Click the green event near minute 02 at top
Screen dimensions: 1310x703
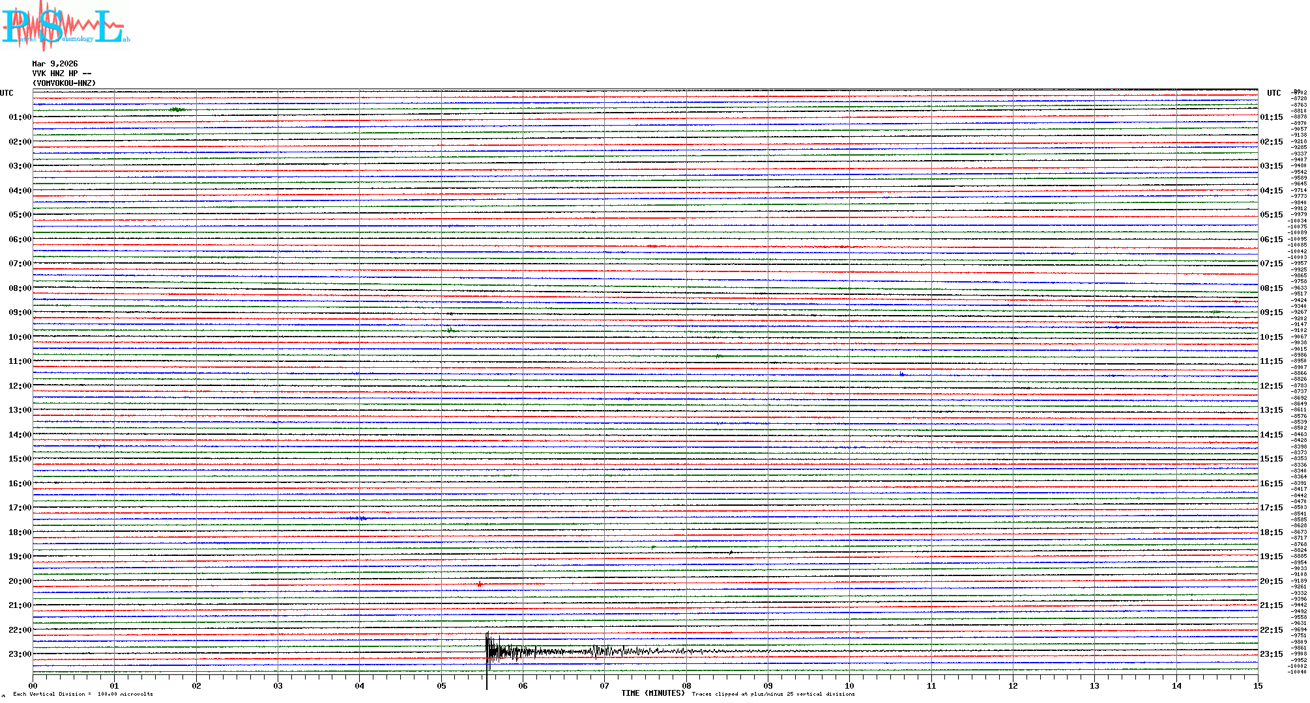[177, 109]
